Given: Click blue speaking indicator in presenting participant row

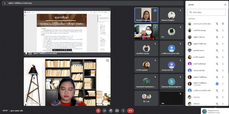Looking at the screenshot, I should tap(217, 84).
